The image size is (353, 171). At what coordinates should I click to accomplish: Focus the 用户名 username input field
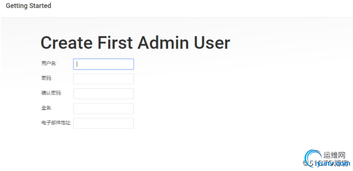click(x=104, y=64)
